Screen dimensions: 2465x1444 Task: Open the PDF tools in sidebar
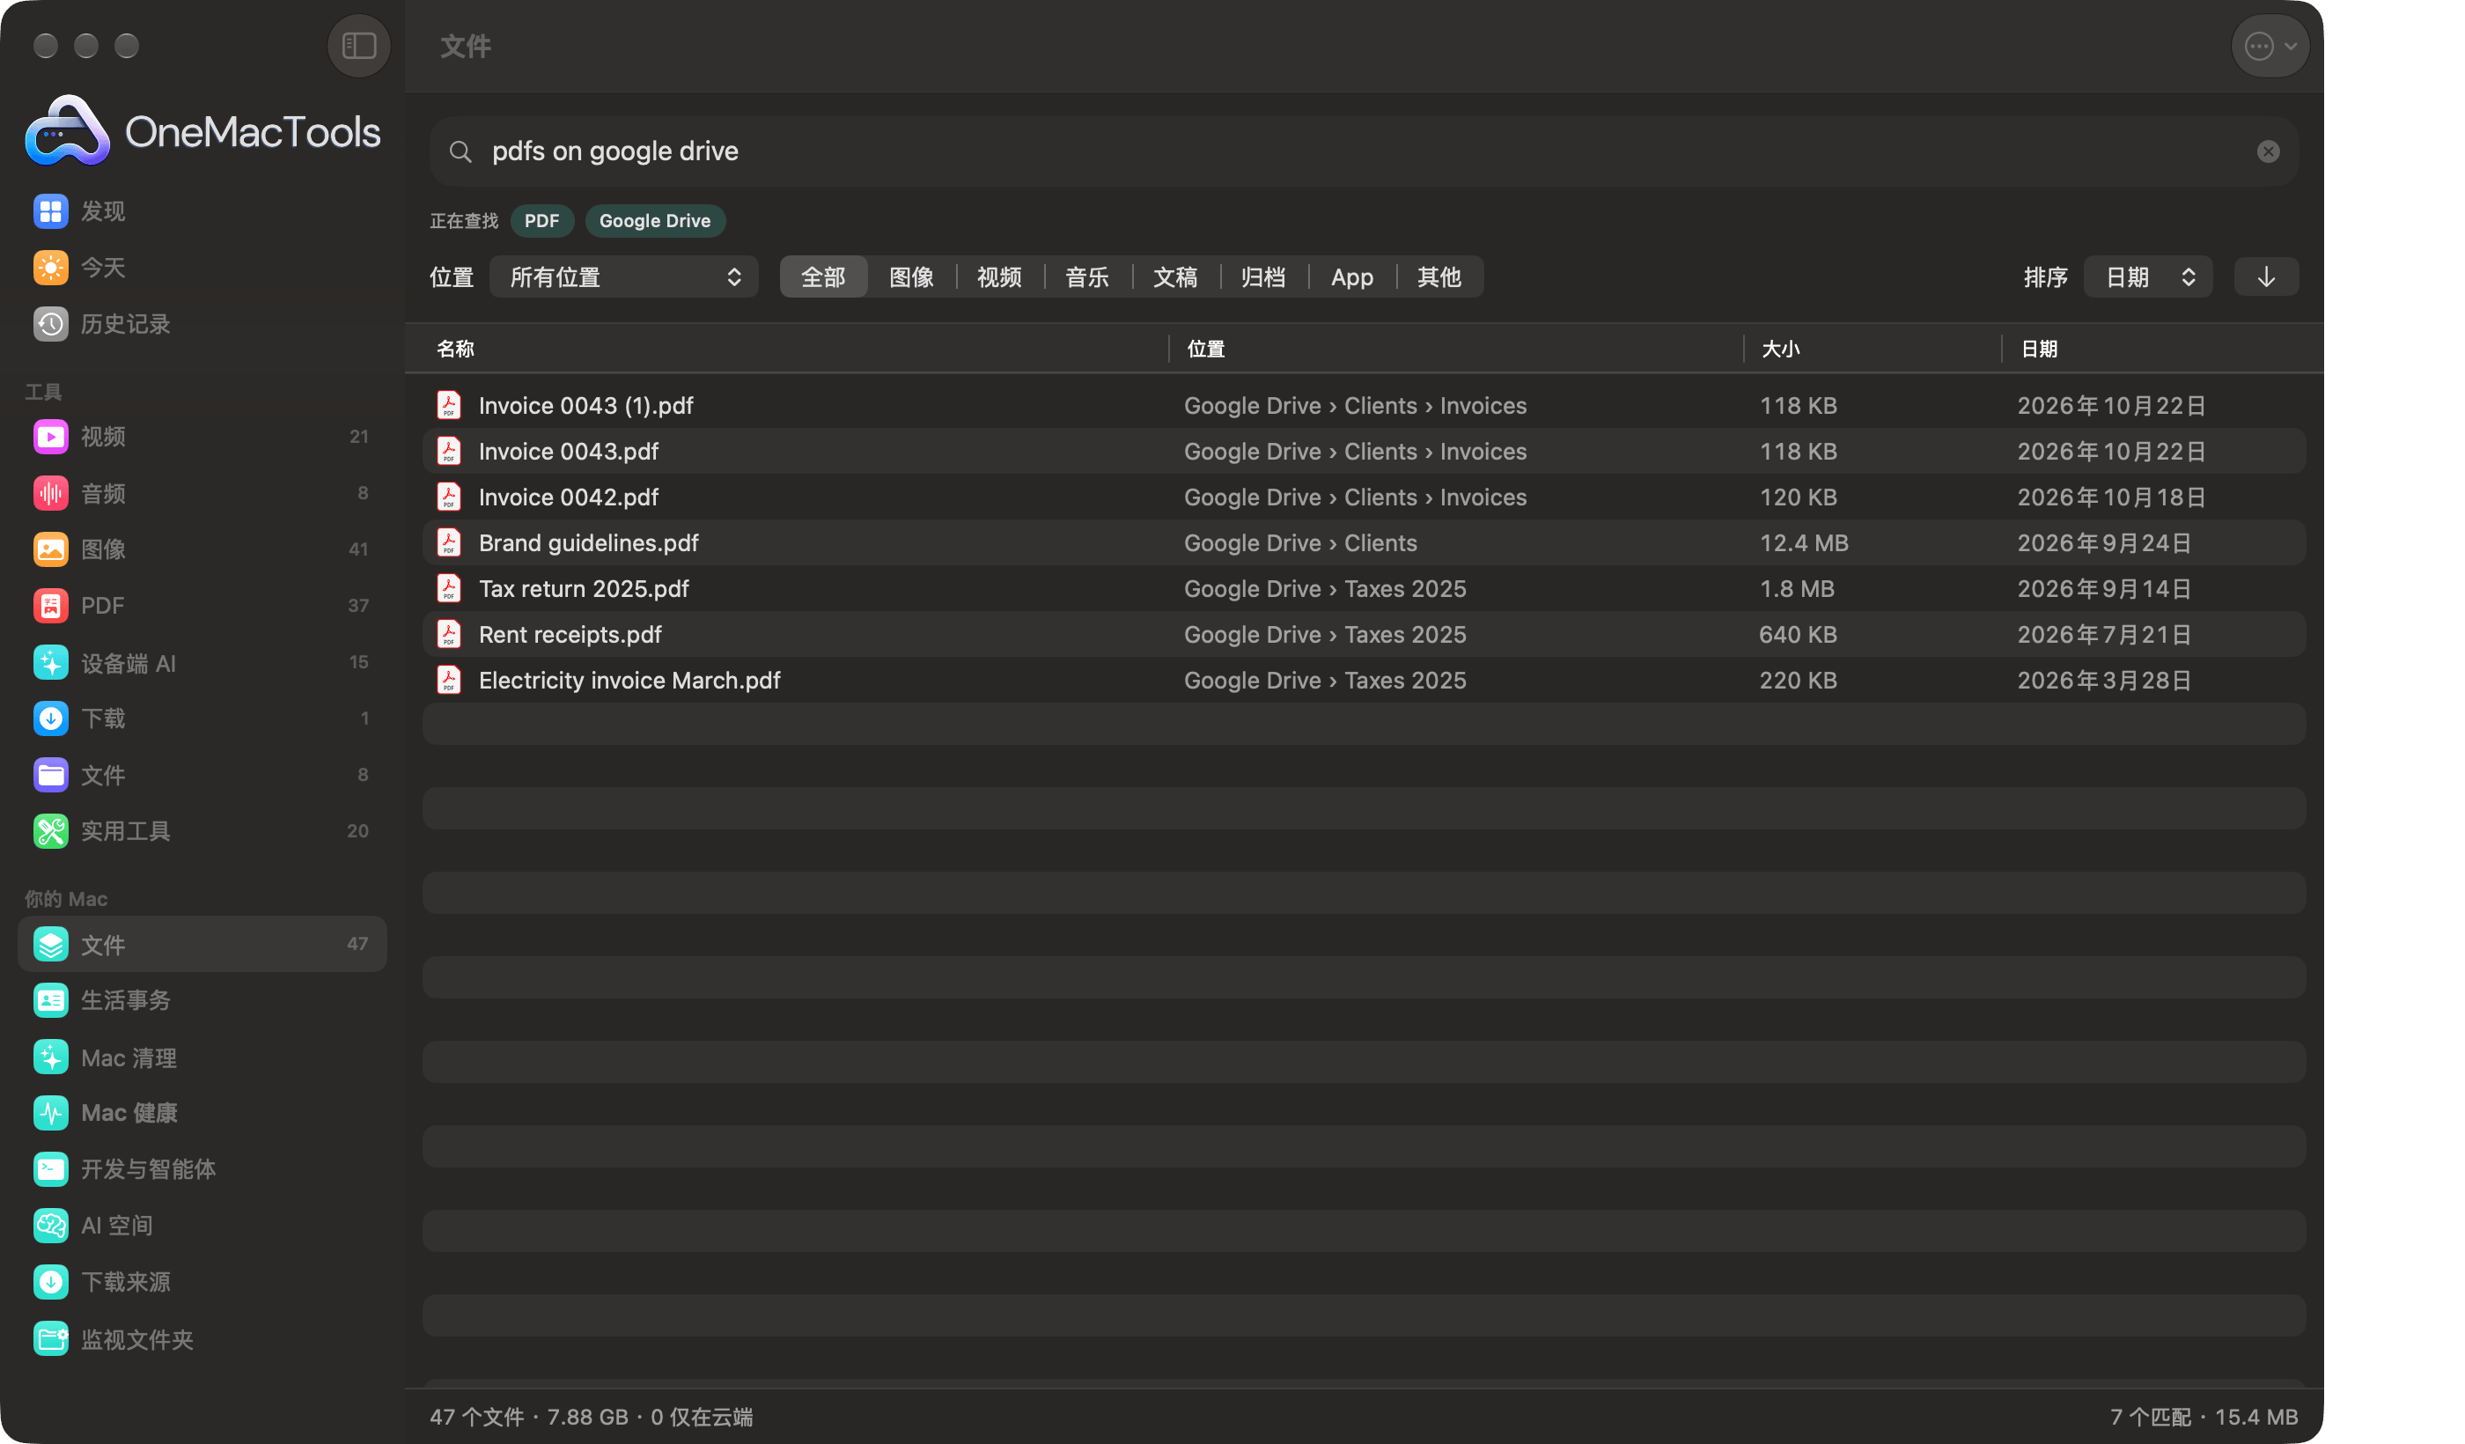(202, 606)
